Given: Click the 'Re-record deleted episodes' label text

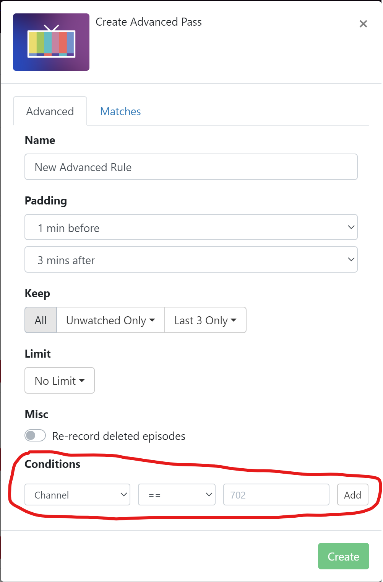Looking at the screenshot, I should [118, 436].
